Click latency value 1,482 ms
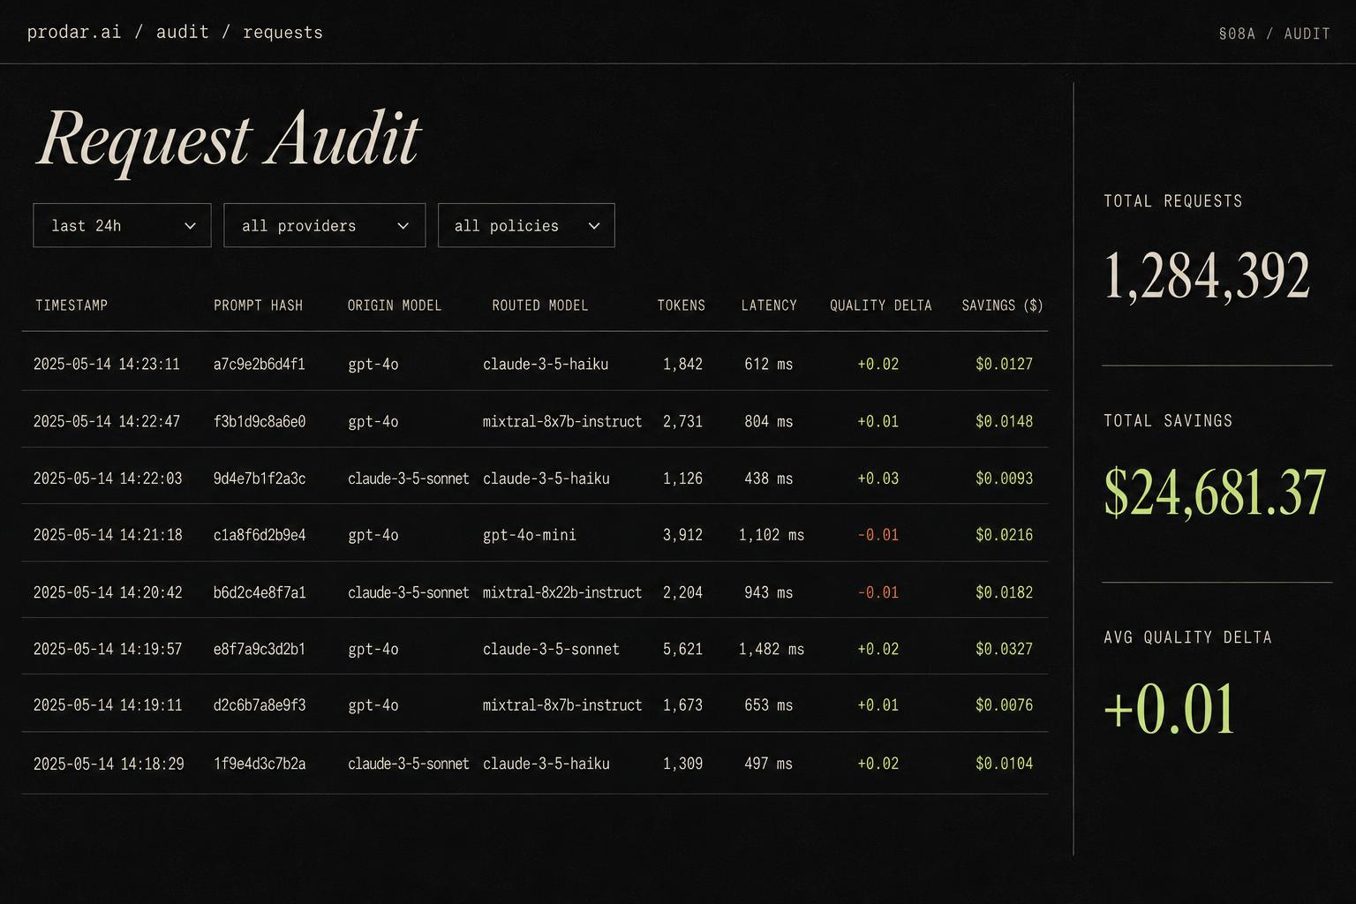1356x904 pixels. click(771, 649)
